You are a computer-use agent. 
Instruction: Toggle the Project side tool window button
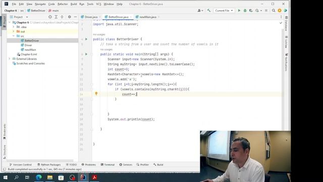coord(5,22)
